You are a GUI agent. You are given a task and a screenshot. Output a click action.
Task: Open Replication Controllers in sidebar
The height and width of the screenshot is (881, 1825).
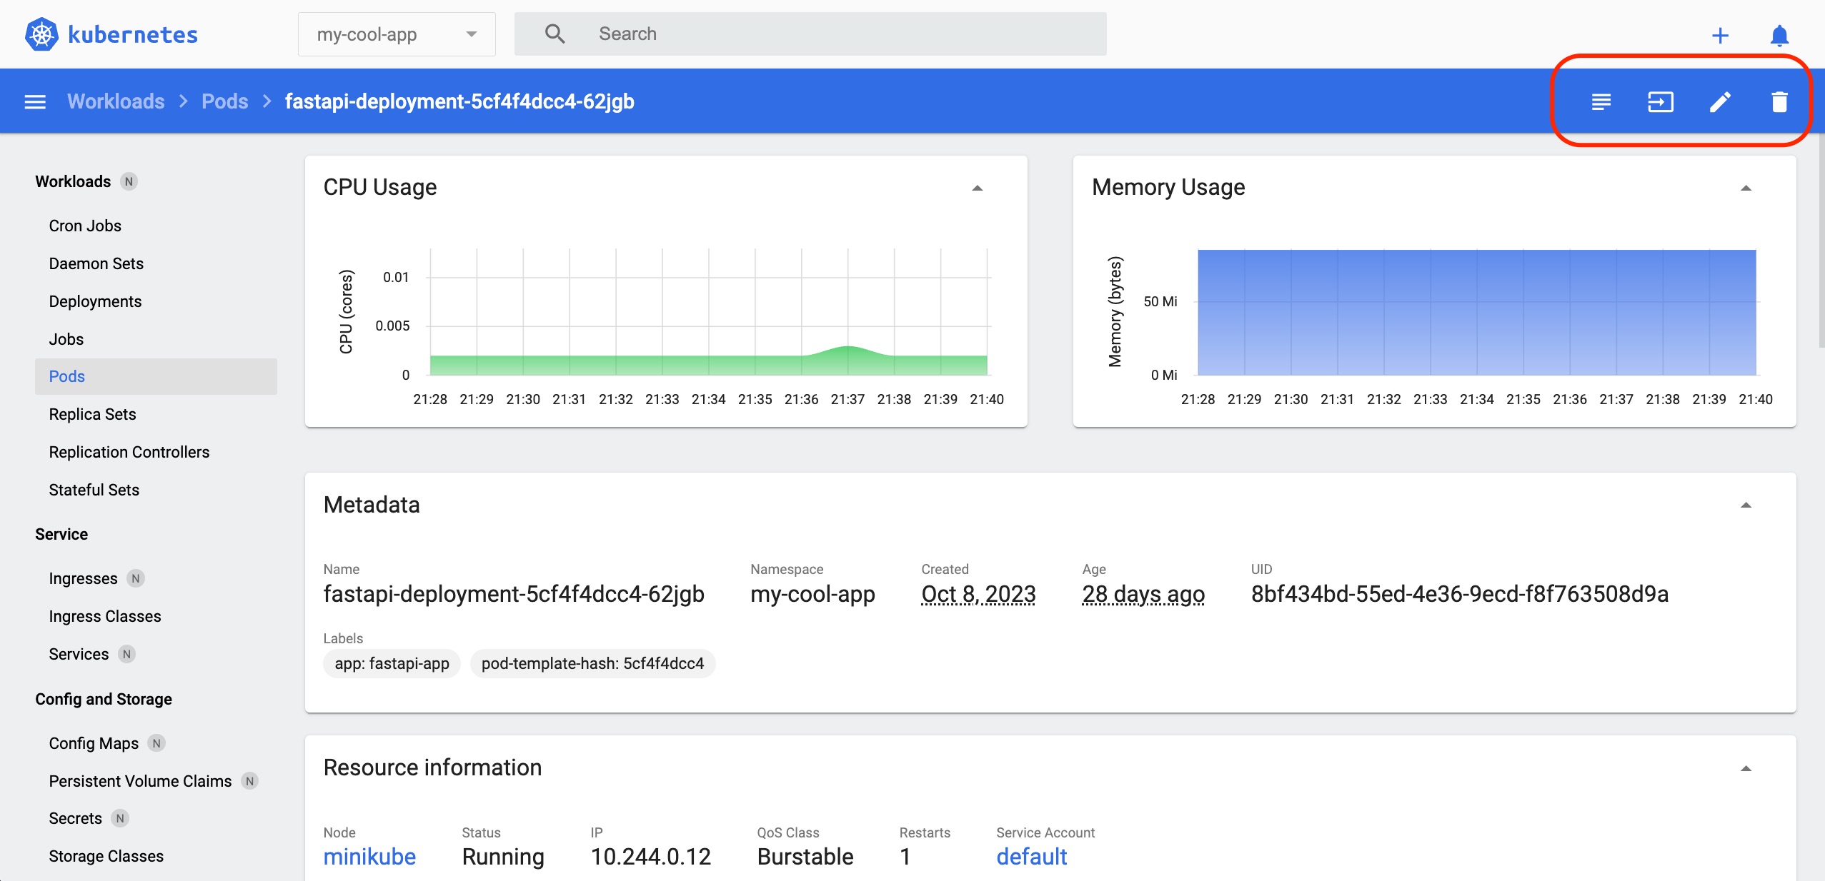click(129, 452)
